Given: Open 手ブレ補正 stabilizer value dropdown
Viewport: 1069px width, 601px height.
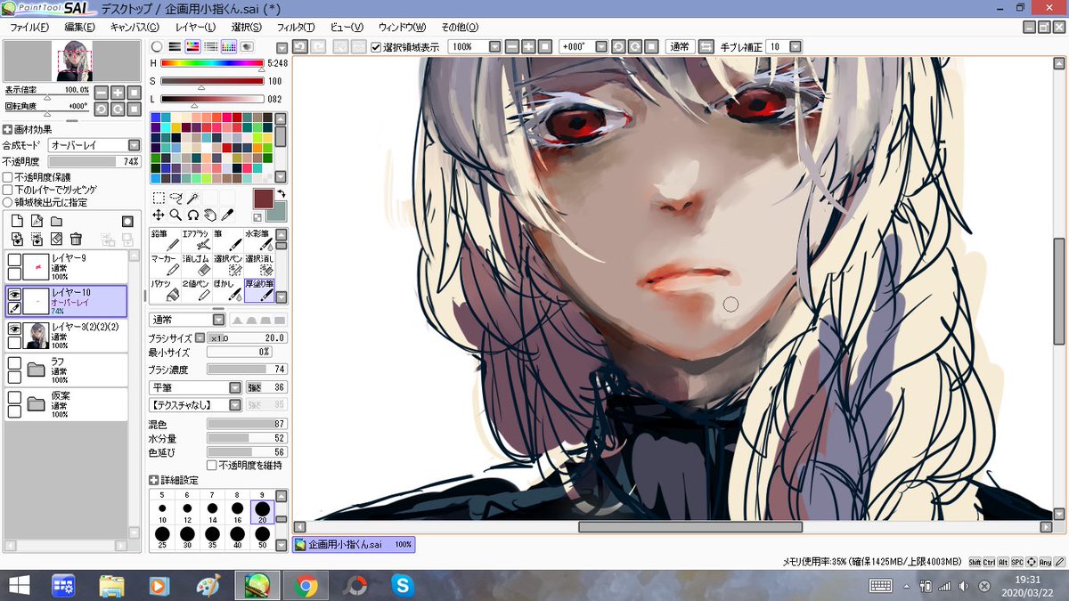Looking at the screenshot, I should (784, 46).
